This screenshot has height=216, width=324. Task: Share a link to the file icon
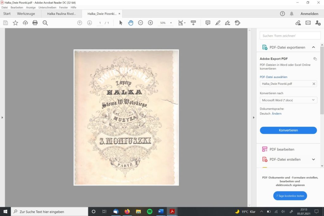click(298, 23)
